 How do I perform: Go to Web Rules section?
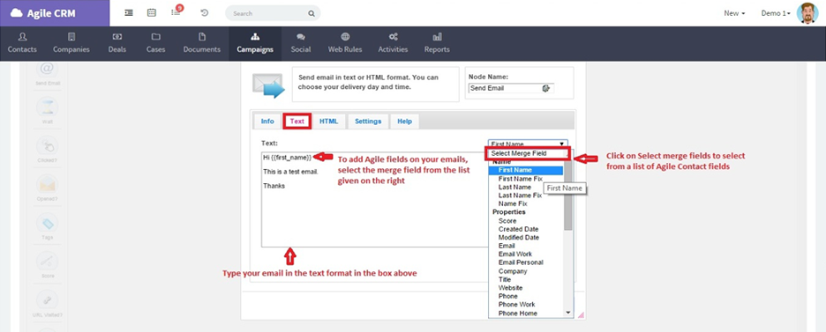345,44
